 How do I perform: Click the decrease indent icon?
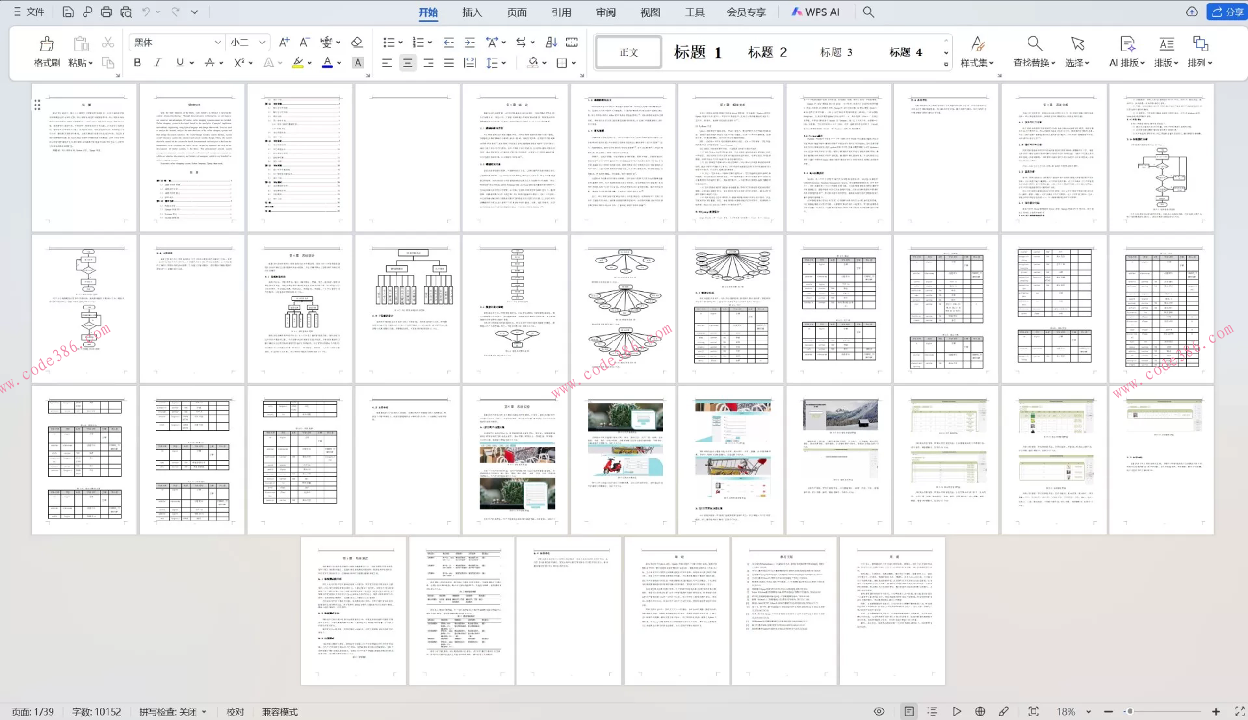[x=448, y=42]
